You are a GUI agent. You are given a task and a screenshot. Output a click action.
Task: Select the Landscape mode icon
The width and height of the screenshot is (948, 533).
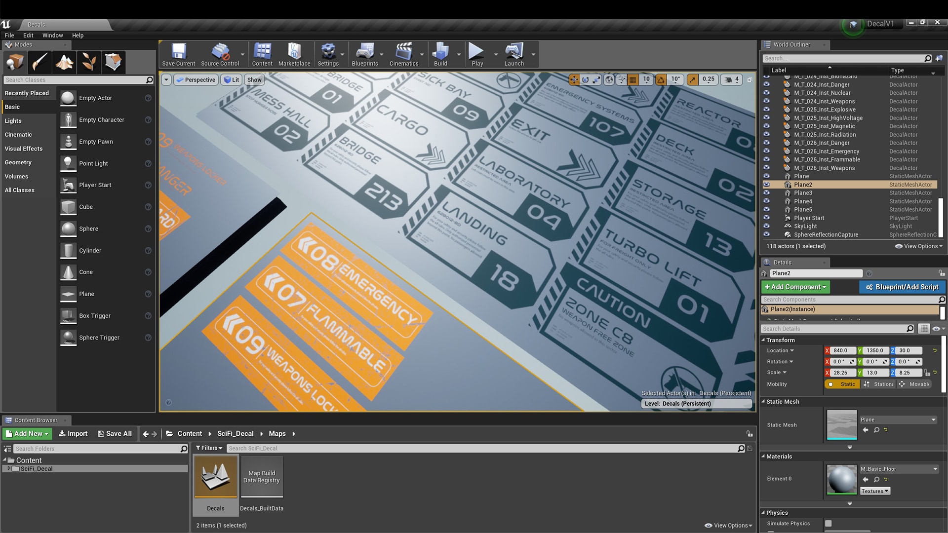coord(65,62)
